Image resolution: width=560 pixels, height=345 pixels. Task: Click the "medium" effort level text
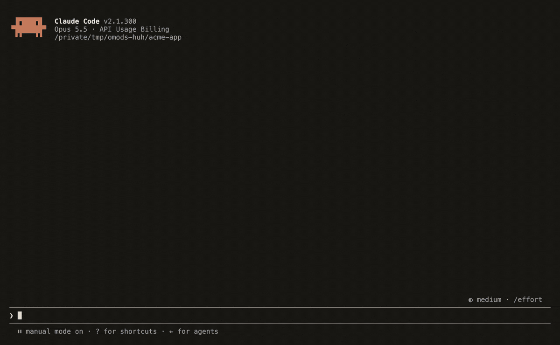pos(489,300)
